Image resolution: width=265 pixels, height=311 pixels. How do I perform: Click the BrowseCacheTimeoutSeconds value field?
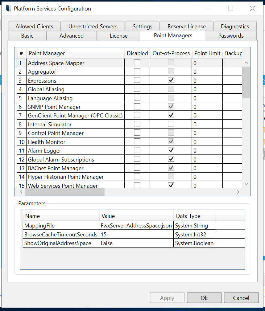136,235
